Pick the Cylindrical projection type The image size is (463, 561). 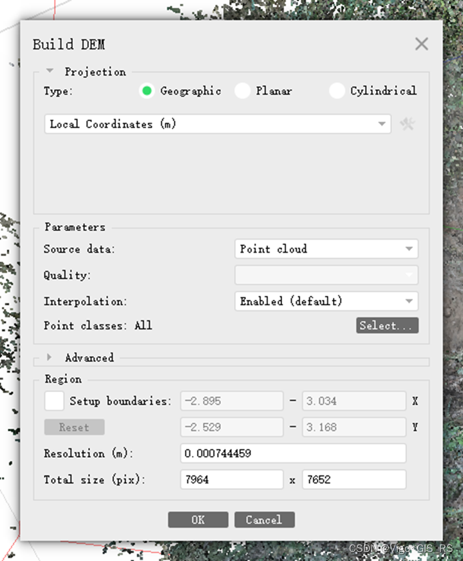[x=337, y=91]
